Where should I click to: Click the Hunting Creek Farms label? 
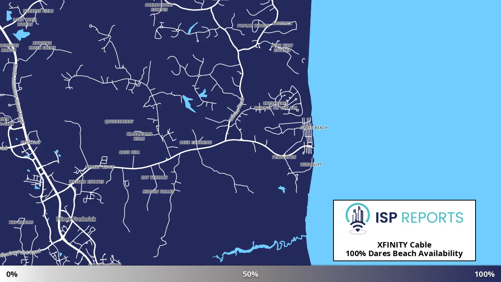42,45
